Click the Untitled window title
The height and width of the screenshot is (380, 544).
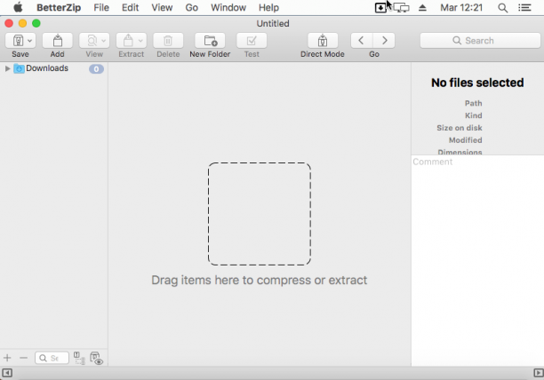[273, 24]
